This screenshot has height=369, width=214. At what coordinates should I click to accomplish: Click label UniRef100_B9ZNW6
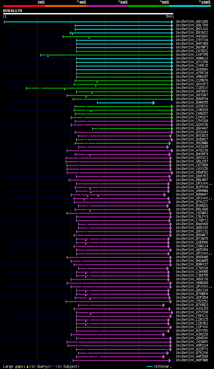point(192,143)
